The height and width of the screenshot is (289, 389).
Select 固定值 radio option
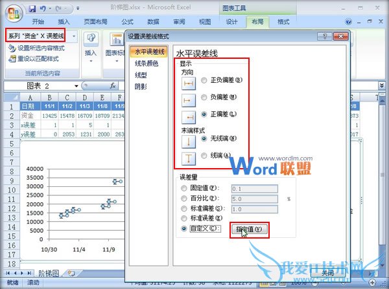click(184, 188)
